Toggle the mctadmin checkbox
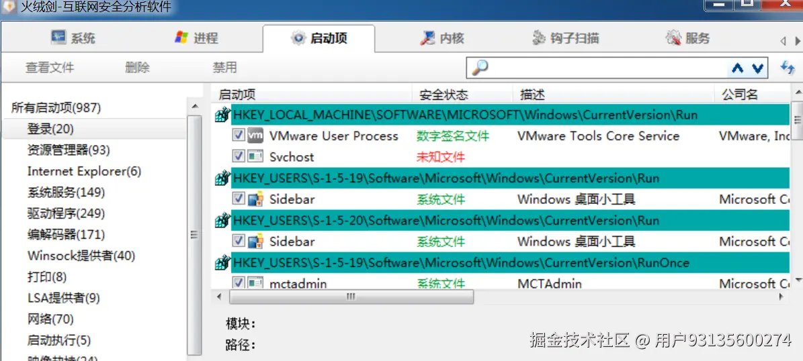Screen dimensions: 803x361 (x=238, y=282)
